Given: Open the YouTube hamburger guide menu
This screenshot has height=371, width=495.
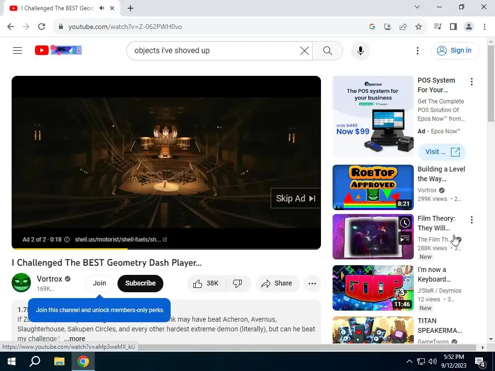Looking at the screenshot, I should (x=17, y=50).
